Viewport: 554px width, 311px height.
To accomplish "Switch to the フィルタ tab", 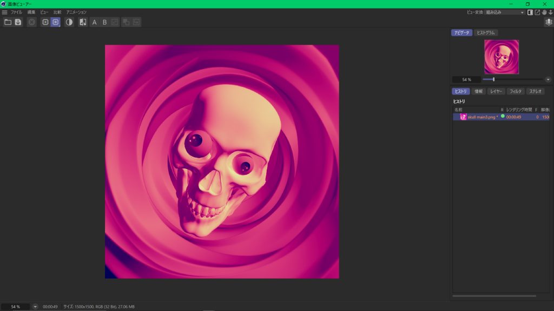I will pos(516,91).
